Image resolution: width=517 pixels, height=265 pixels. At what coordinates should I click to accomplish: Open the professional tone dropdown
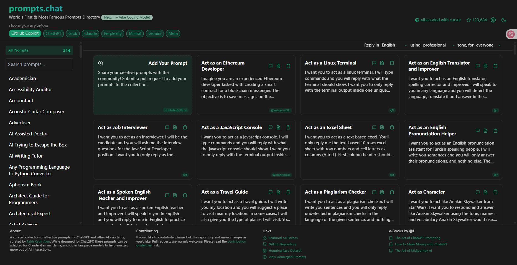click(439, 45)
